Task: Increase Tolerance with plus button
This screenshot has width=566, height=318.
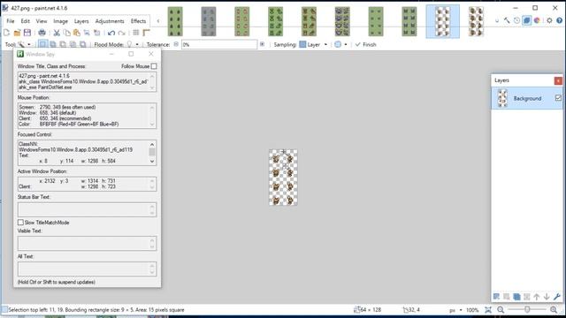Action: pos(262,44)
